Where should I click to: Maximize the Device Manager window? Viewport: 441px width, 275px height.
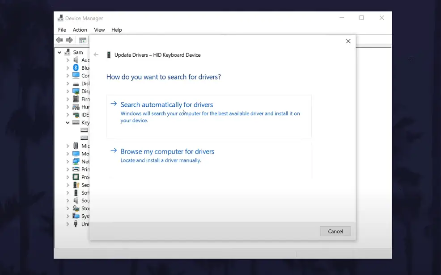(361, 18)
